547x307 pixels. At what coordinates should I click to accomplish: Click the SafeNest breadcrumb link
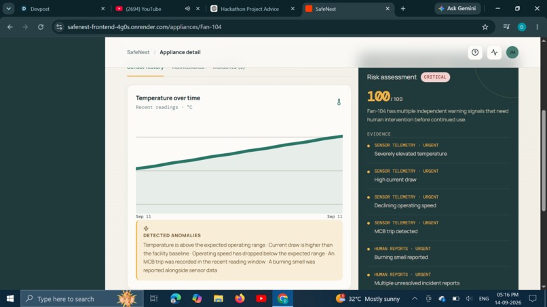(x=138, y=52)
